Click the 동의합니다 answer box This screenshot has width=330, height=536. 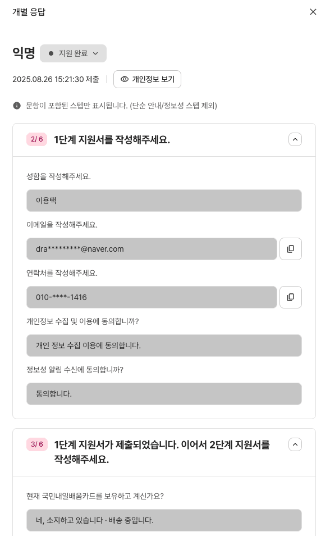tap(164, 394)
